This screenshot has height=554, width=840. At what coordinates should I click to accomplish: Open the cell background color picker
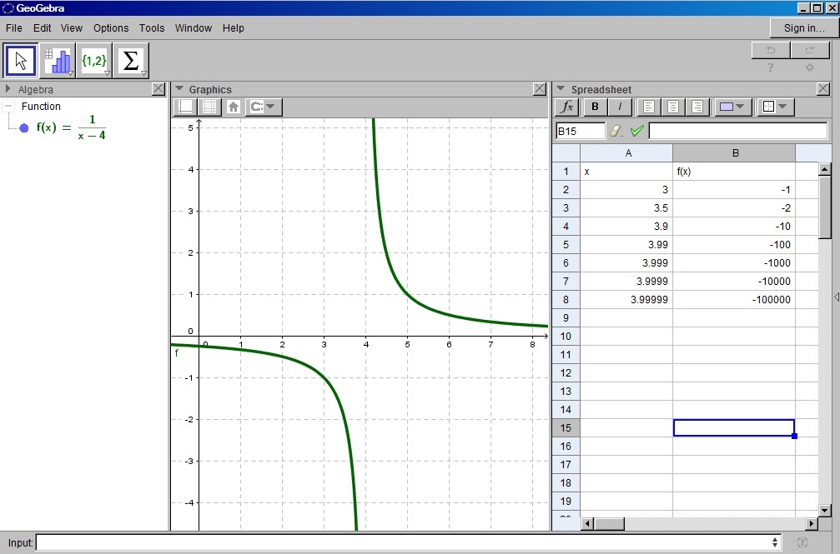(732, 107)
